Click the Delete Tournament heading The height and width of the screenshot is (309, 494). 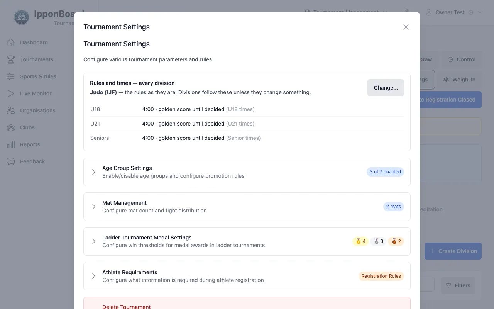[x=127, y=307]
